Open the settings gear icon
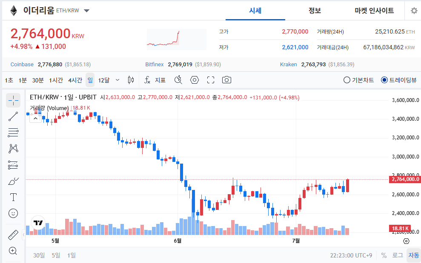 click(414, 11)
